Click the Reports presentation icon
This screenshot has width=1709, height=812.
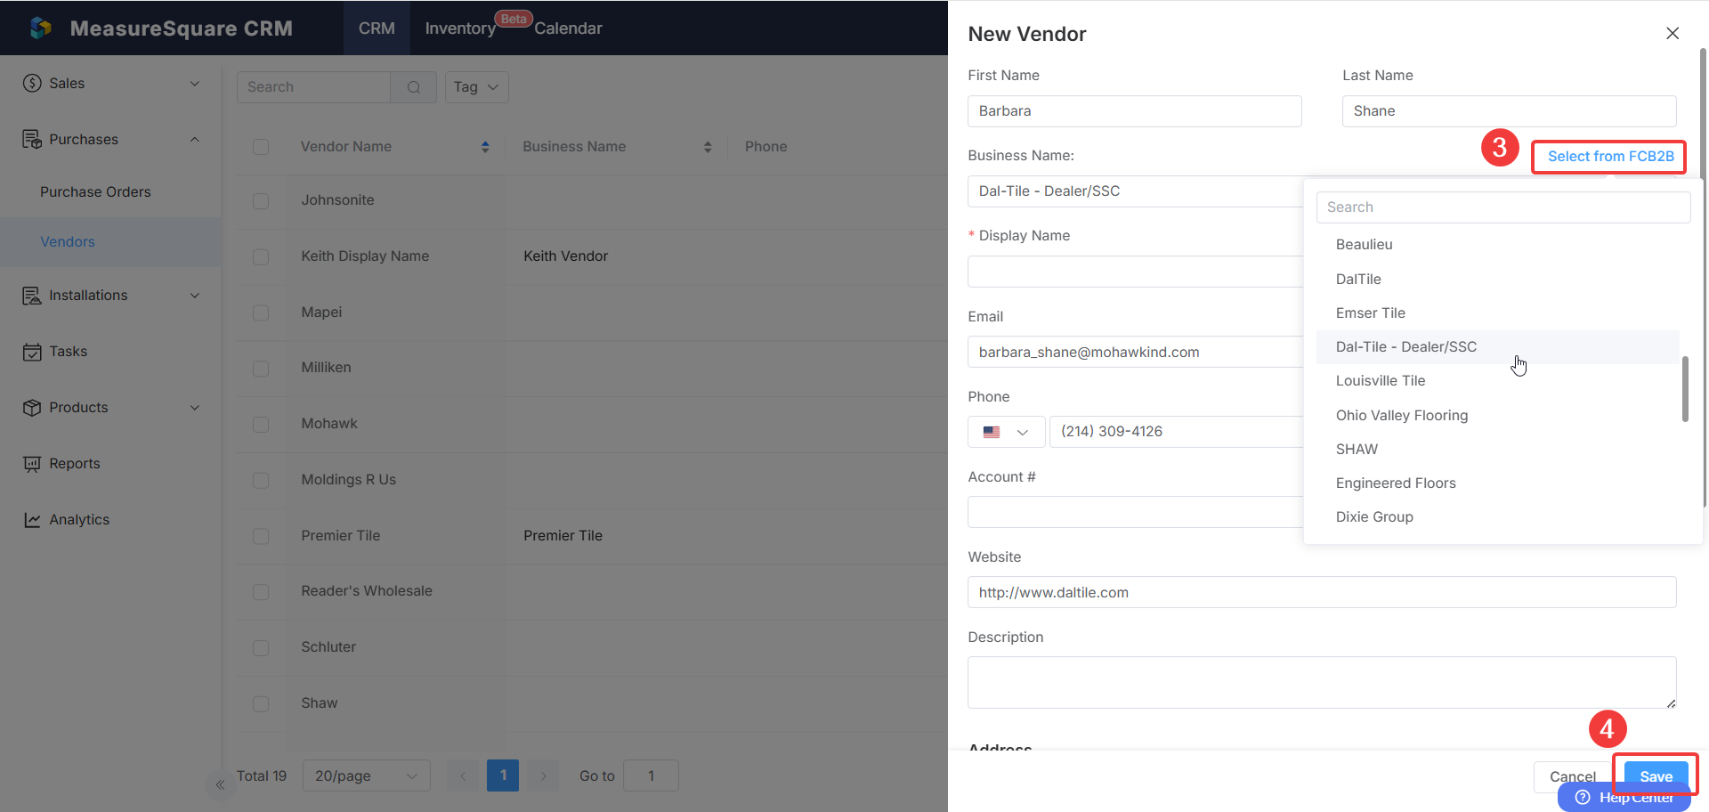32,463
